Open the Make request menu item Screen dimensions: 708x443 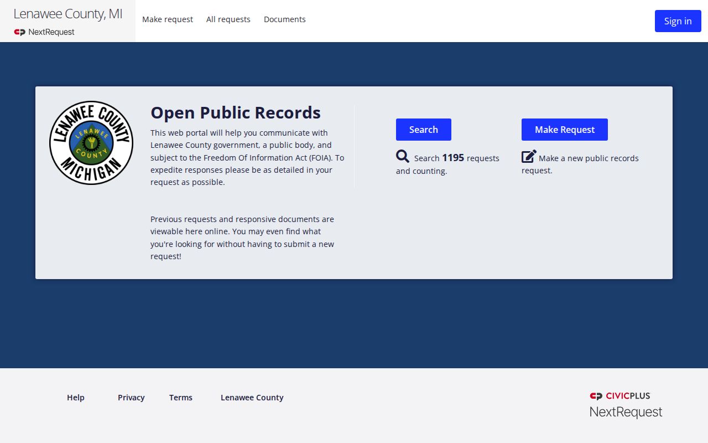[x=168, y=19]
